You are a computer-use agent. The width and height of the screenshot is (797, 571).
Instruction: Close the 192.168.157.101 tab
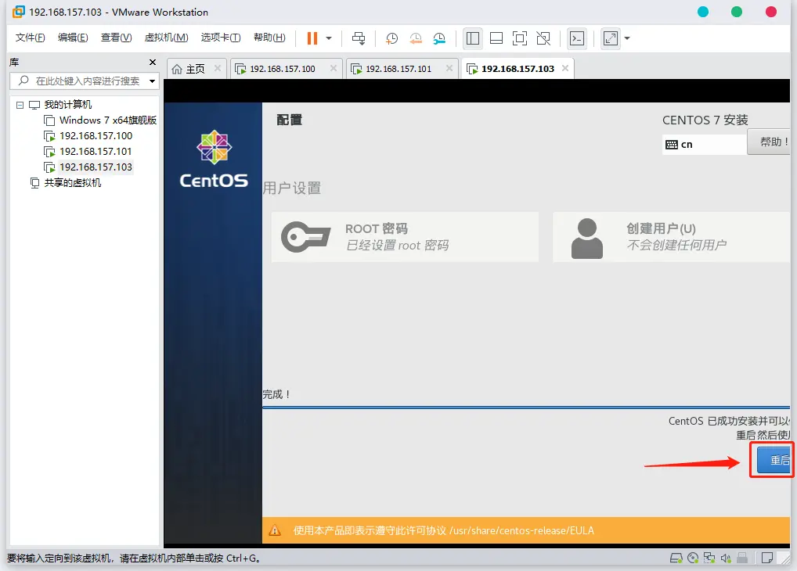[x=449, y=68]
